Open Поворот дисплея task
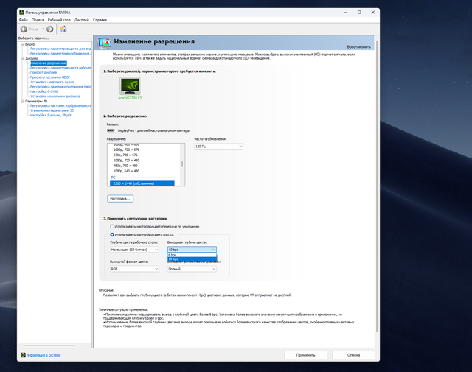This screenshot has height=372, width=472. pyautogui.click(x=44, y=72)
